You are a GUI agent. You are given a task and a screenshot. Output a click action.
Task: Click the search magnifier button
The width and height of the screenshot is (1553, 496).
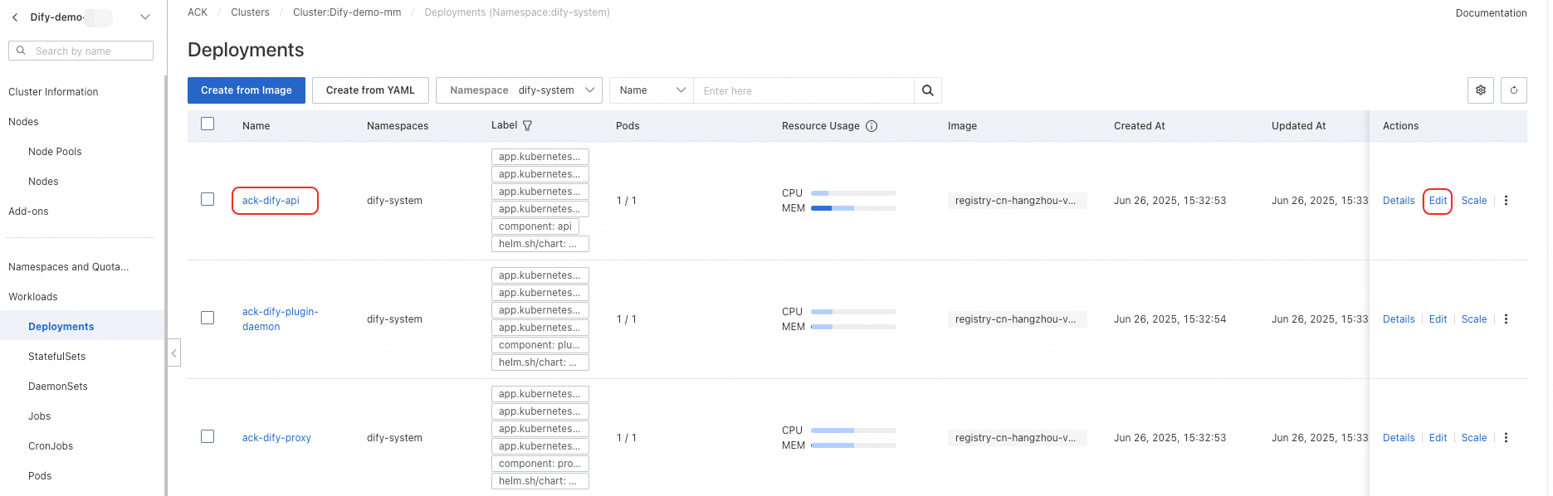click(927, 90)
